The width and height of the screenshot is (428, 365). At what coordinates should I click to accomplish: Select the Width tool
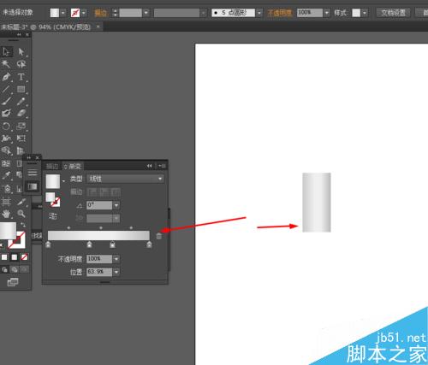click(6, 138)
